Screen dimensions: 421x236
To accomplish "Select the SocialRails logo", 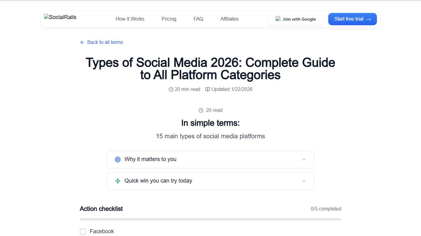I will [x=60, y=17].
